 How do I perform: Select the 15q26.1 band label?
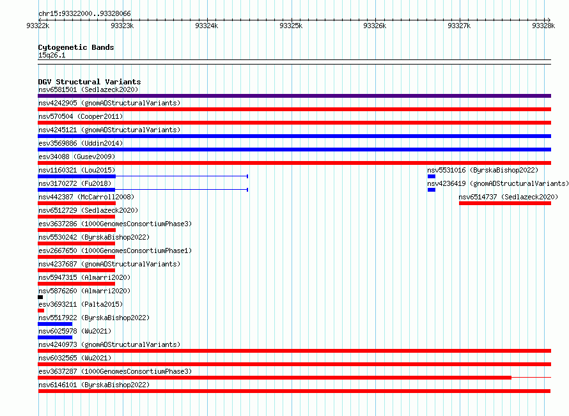coord(52,55)
